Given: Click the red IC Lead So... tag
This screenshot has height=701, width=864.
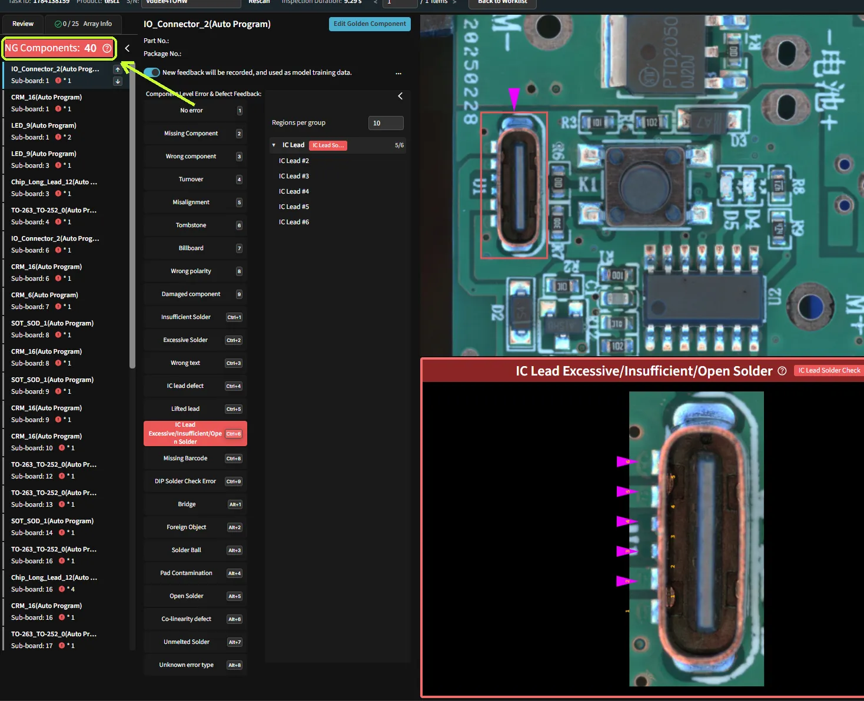Looking at the screenshot, I should 328,145.
